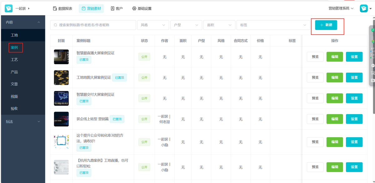Open the 营销管理系统 system switcher
The image size is (375, 183).
341,8
